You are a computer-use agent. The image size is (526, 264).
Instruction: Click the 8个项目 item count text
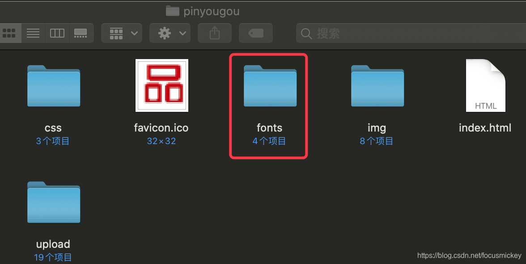coord(377,141)
